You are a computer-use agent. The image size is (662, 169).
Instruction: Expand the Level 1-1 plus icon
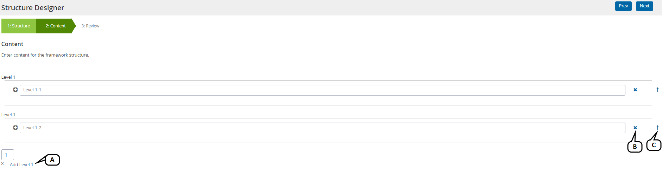click(x=15, y=90)
